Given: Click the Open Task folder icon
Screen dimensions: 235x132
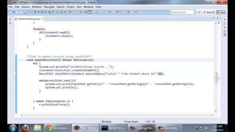Looking at the screenshot, I should coord(73,12).
